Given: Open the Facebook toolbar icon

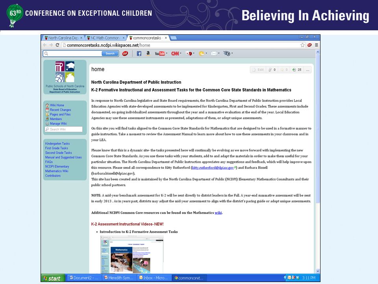Looking at the screenshot, I should point(139,54).
